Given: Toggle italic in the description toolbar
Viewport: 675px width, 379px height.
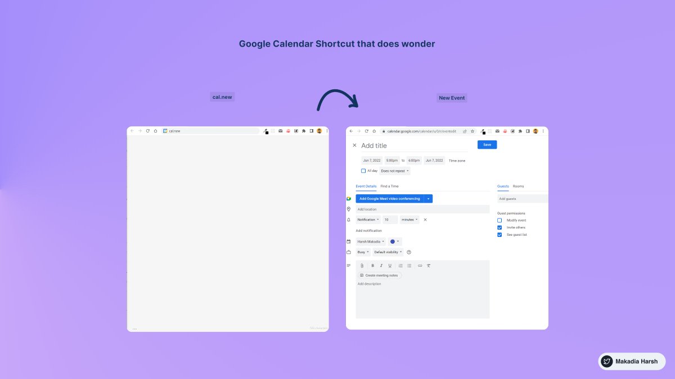Looking at the screenshot, I should (381, 266).
